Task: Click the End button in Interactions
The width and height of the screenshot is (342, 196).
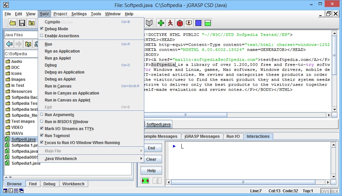Action: coord(151,148)
